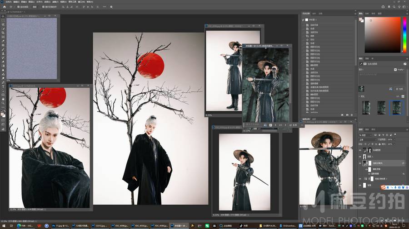The height and width of the screenshot is (229, 409).
Task: Open the Windows Start menu
Action: [4, 226]
